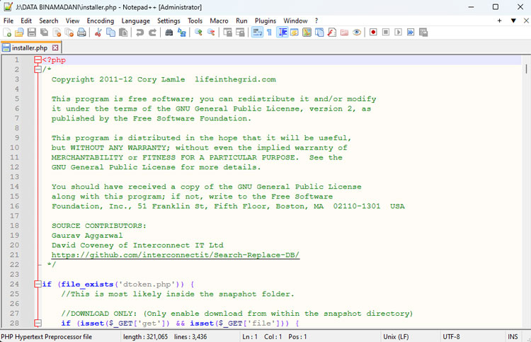Image resolution: width=531 pixels, height=342 pixels.
Task: Open the Tools menu
Action: coord(195,21)
